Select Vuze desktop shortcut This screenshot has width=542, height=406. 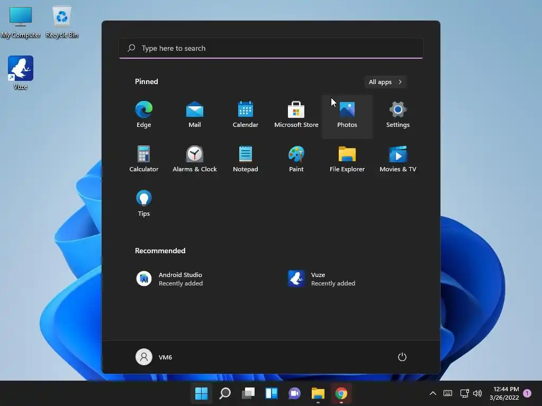coord(21,73)
